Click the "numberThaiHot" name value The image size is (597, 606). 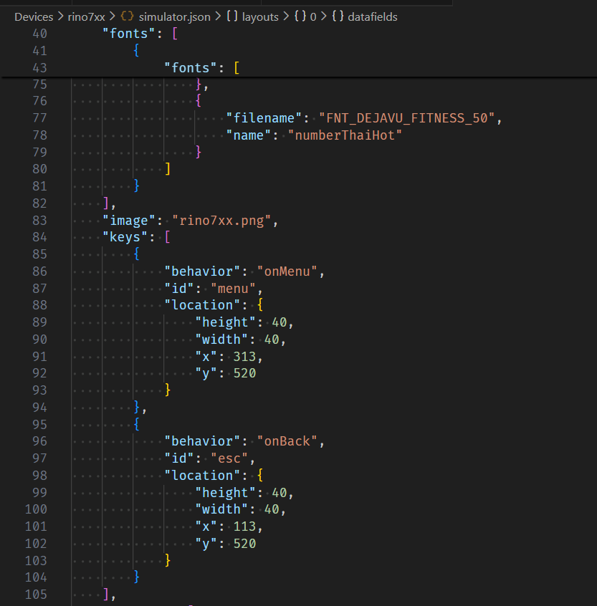[345, 135]
